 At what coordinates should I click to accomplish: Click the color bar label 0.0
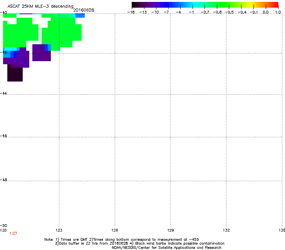click(x=266, y=12)
